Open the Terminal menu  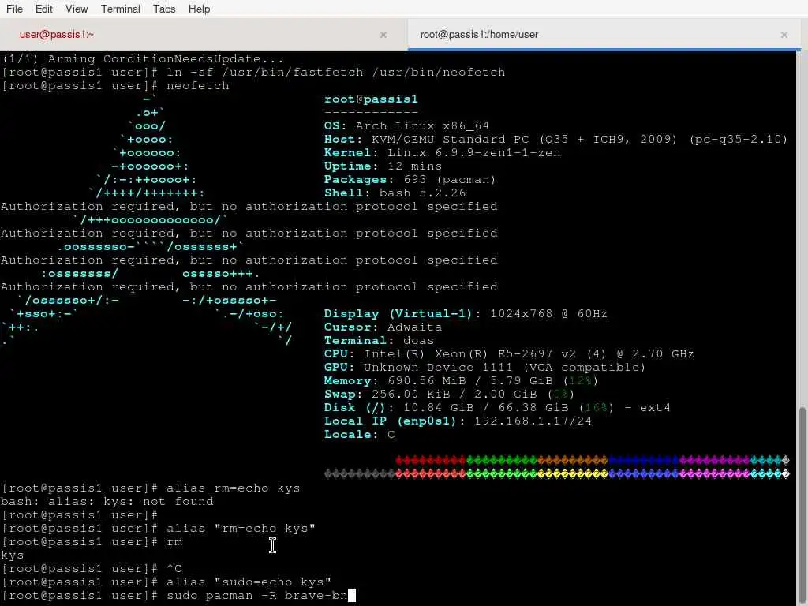click(120, 9)
